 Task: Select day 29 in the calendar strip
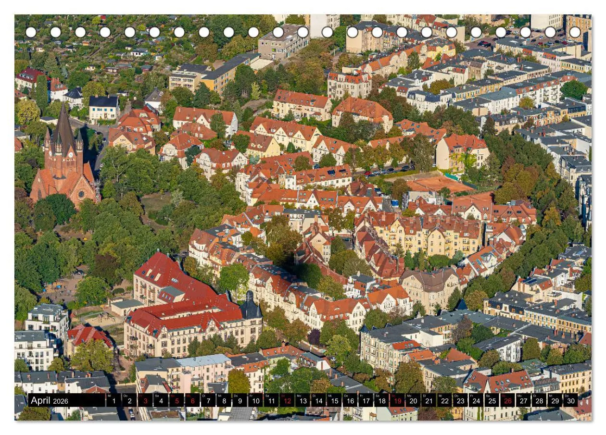[555, 400]
